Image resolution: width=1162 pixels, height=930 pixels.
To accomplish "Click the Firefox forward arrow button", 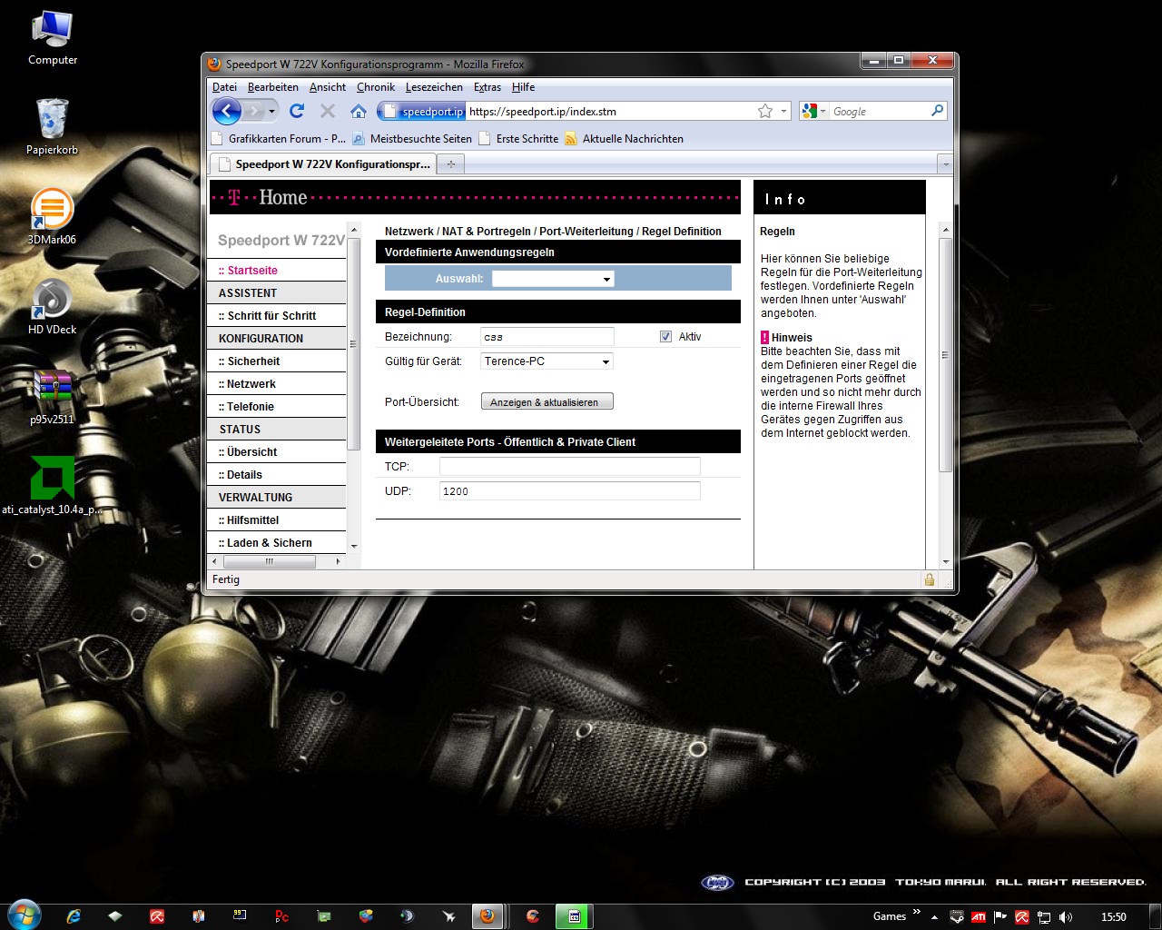I will pos(255,111).
